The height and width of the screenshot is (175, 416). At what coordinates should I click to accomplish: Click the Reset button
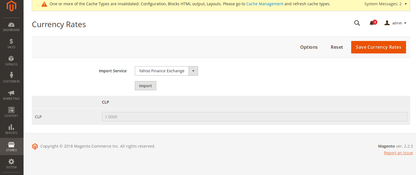(337, 47)
